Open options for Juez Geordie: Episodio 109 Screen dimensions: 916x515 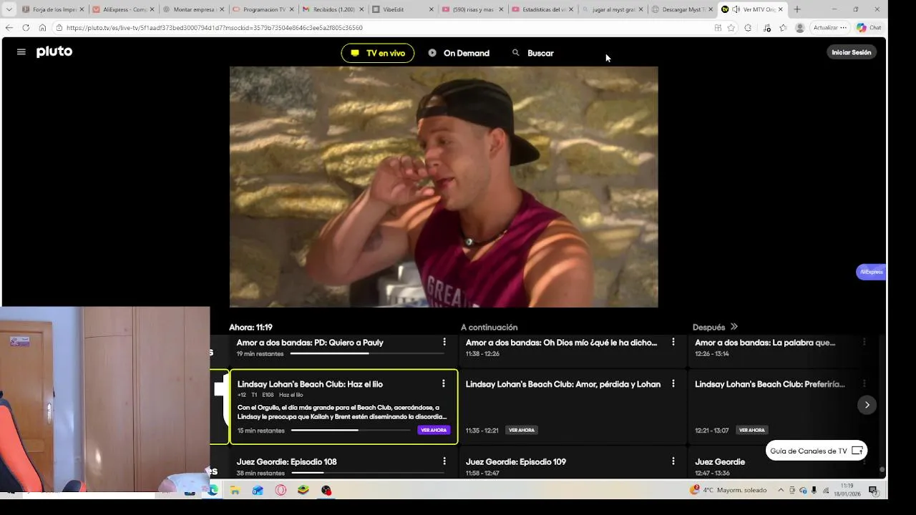(x=673, y=461)
